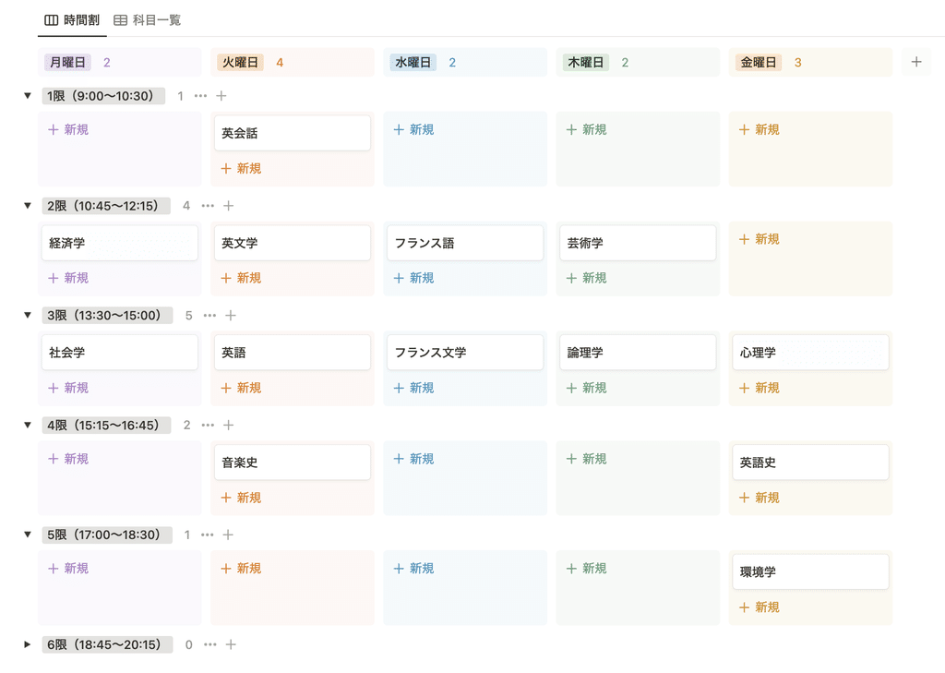Add new card below 英会話
This screenshot has width=945, height=673.
(241, 168)
